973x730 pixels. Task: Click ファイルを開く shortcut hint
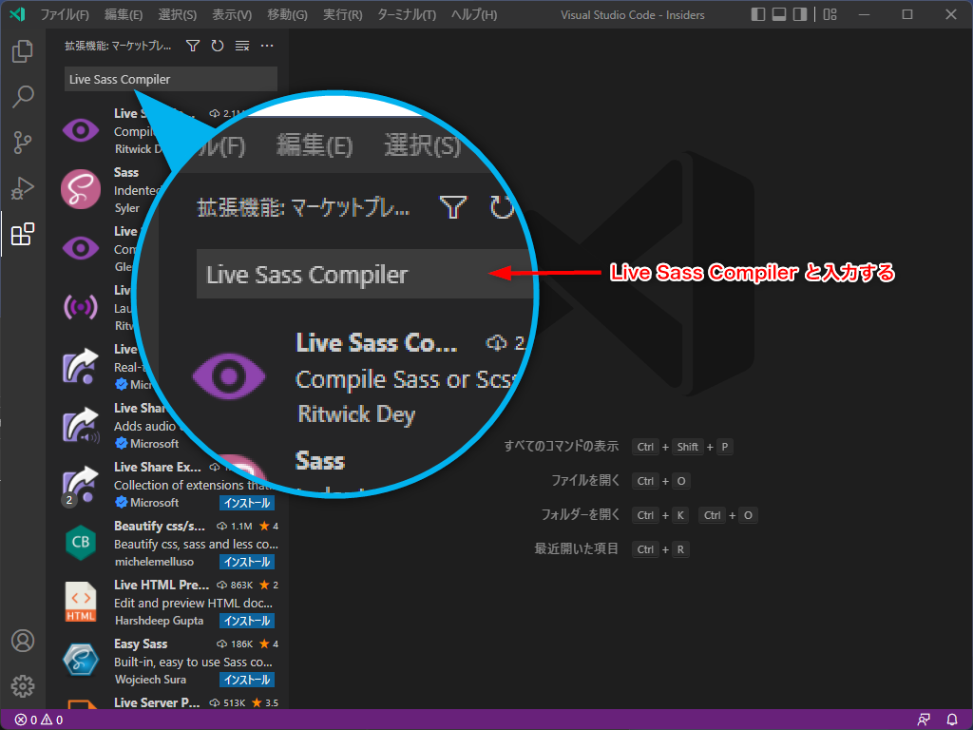[585, 480]
